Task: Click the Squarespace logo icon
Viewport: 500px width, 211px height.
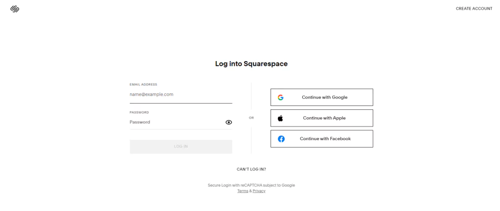Action: coord(15,9)
